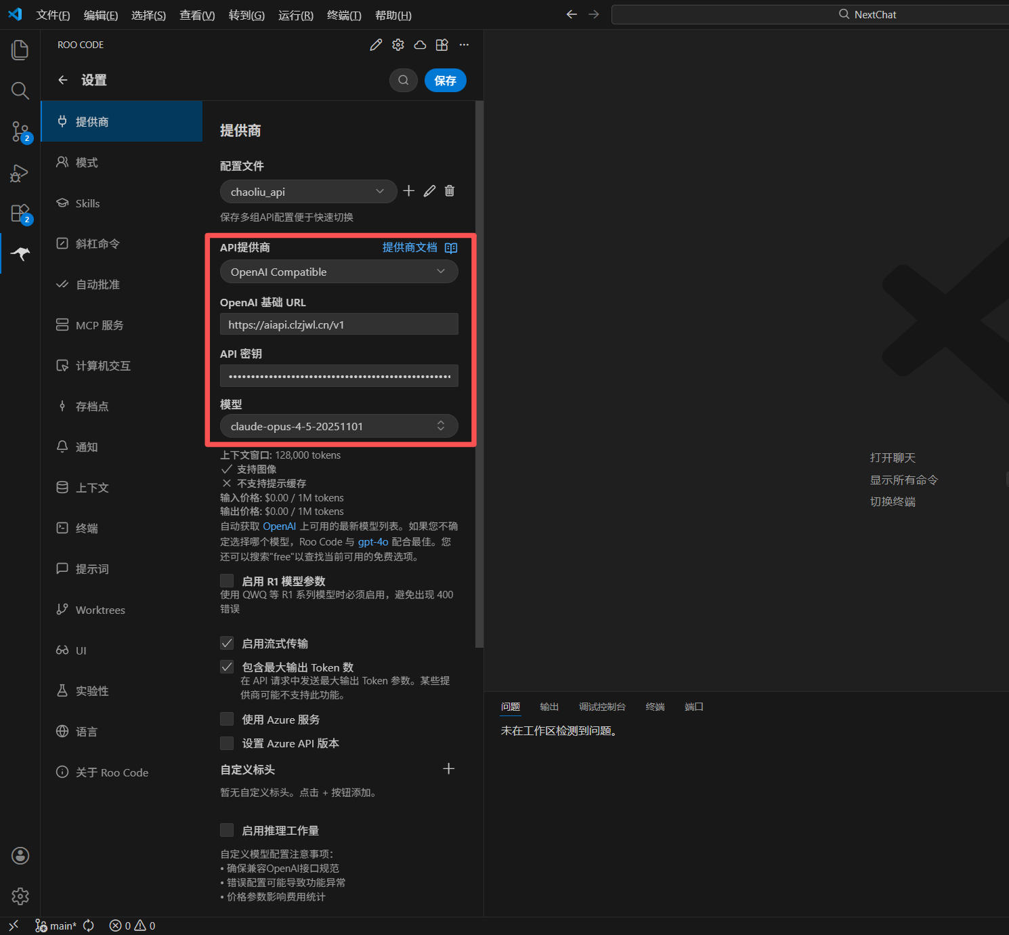The image size is (1009, 935).
Task: Uncheck the enable streaming checkbox
Action: pos(227,643)
